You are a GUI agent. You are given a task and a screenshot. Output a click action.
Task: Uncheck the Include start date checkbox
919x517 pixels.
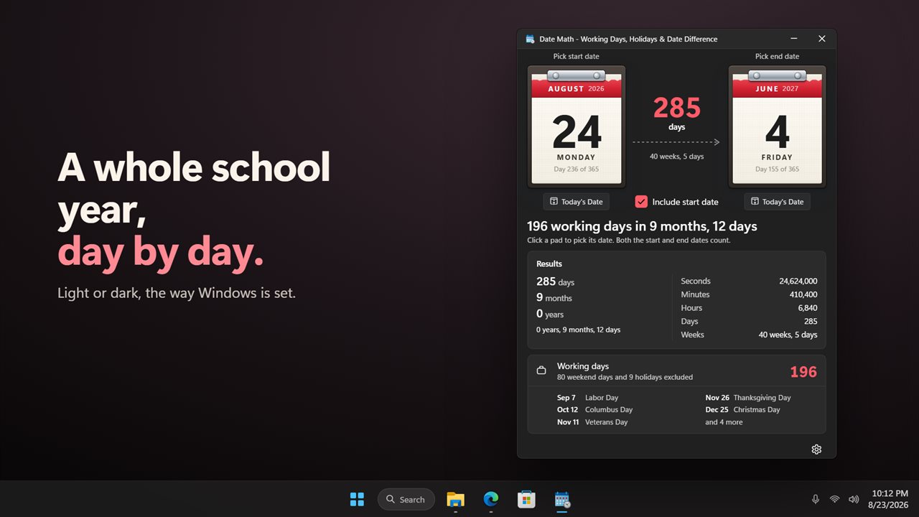[x=641, y=202]
